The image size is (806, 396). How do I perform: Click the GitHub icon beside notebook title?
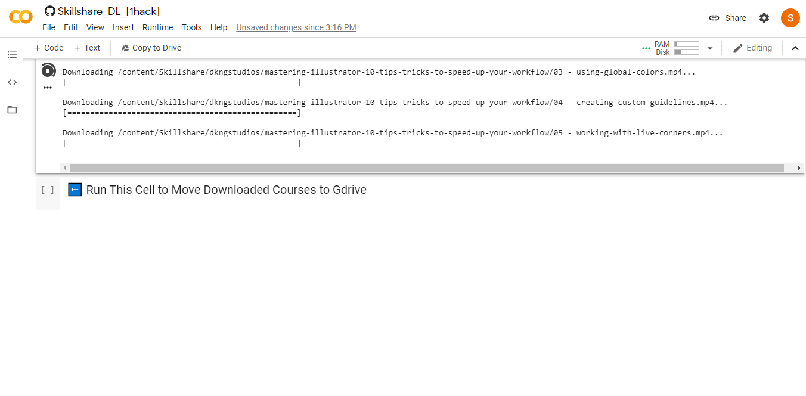pyautogui.click(x=50, y=11)
